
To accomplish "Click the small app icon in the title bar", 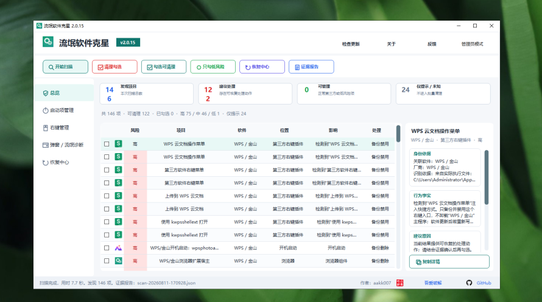I will [x=39, y=26].
